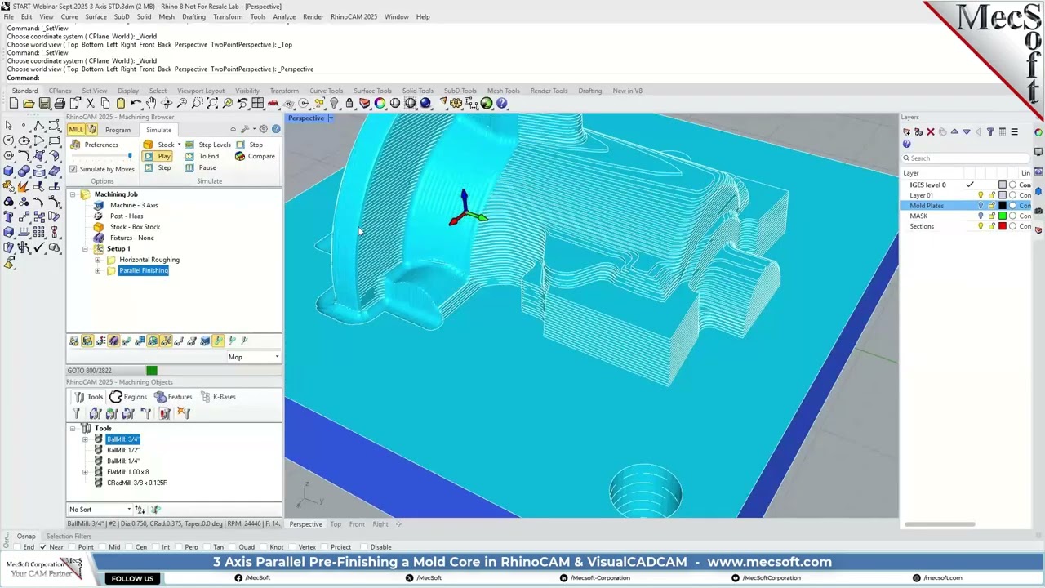Save the document with the floppy disk icon
The height and width of the screenshot is (588, 1045).
point(44,103)
